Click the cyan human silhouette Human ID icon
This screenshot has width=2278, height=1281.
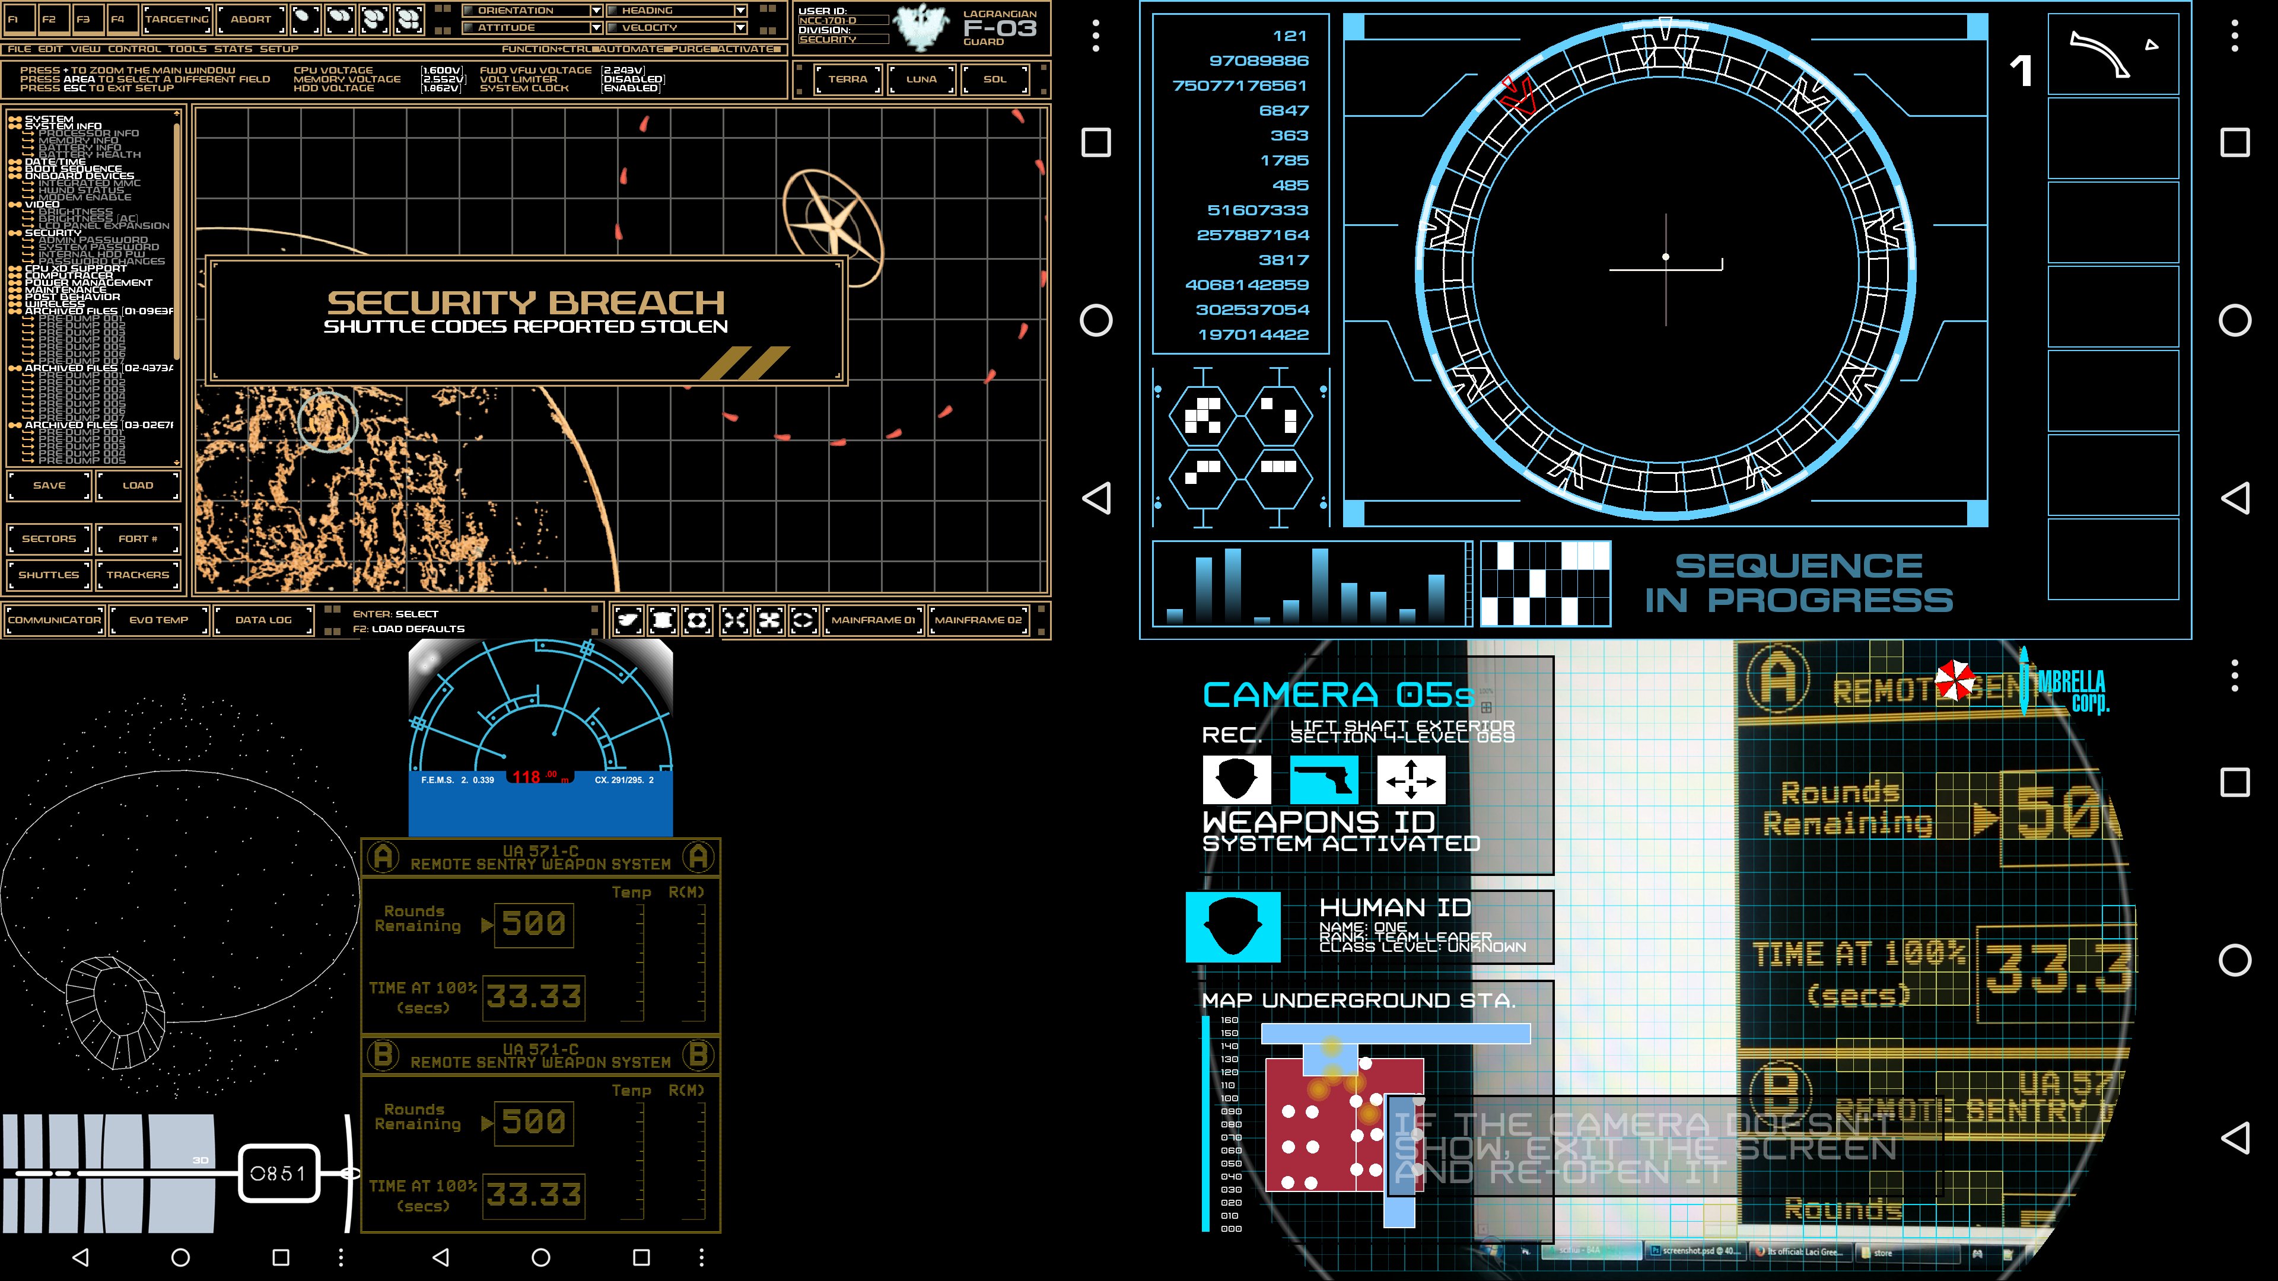tap(1233, 926)
